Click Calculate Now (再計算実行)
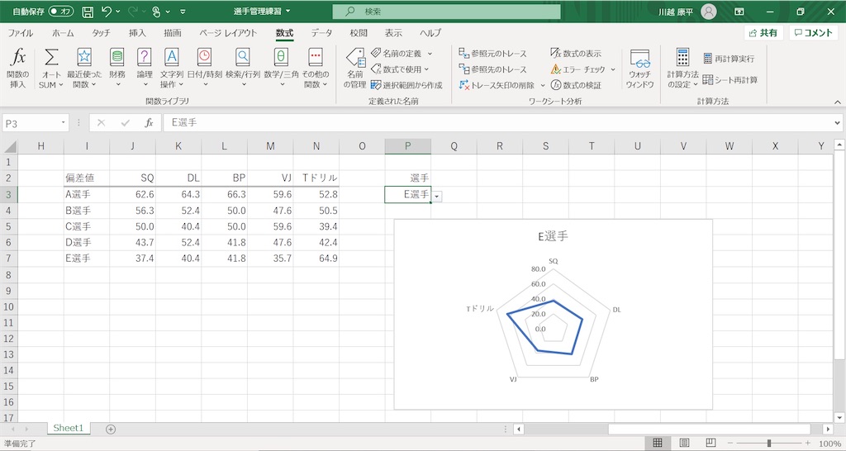The image size is (846, 451). (x=729, y=59)
